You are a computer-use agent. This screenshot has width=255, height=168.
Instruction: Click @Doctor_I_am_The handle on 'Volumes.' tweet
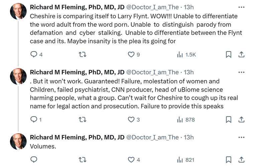click(152, 137)
